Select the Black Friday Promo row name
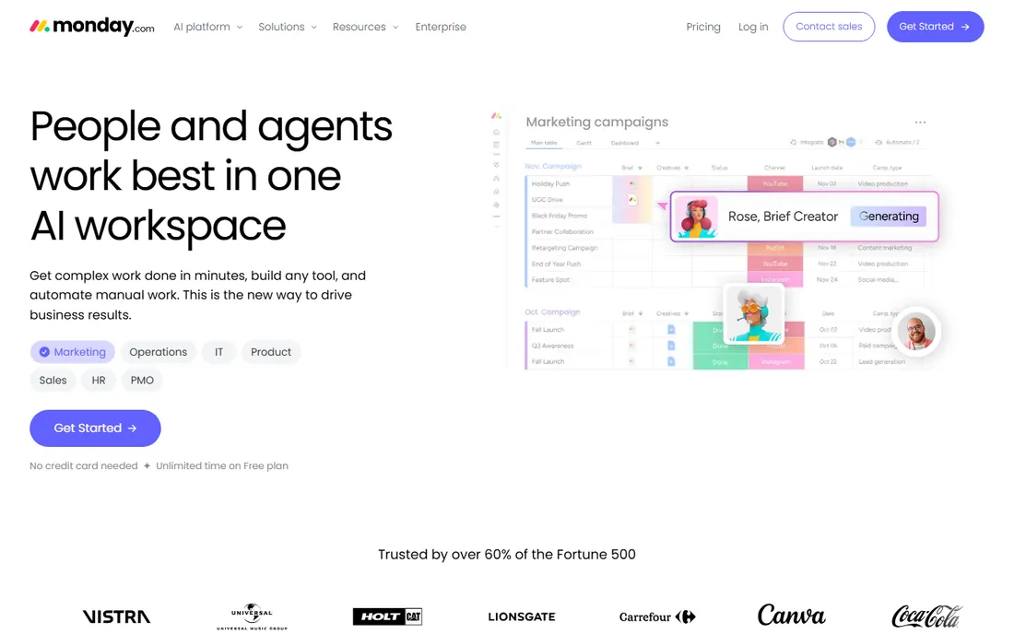Image resolution: width=1014 pixels, height=634 pixels. click(x=560, y=216)
